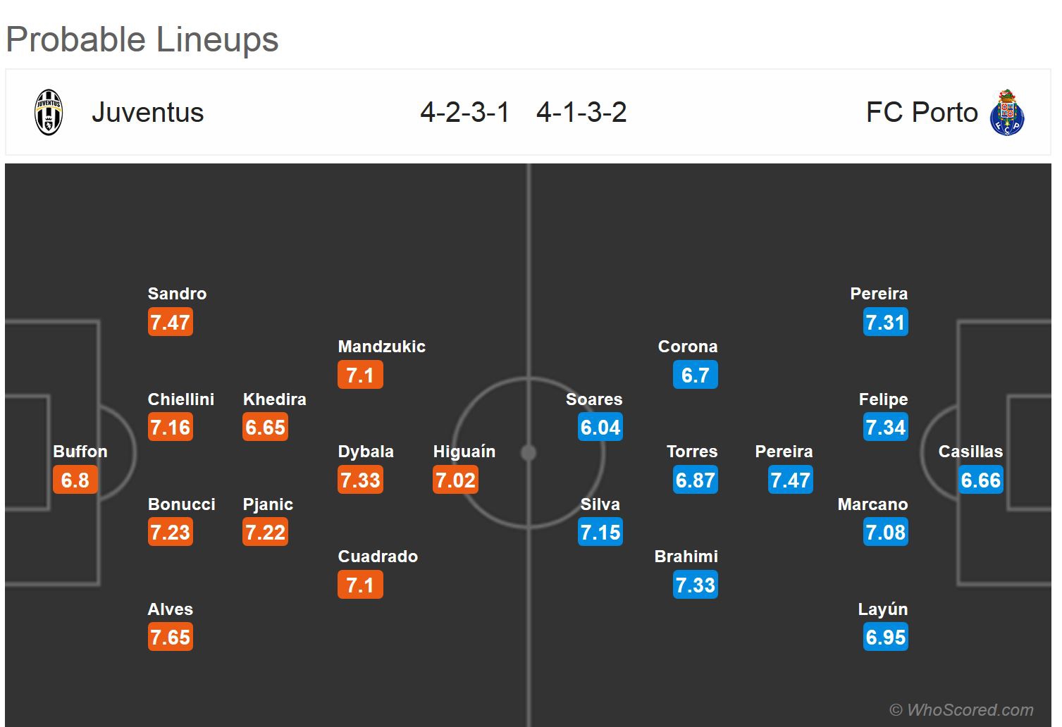The image size is (1062, 727).
Task: Select Buffon's 6.8 rating badge
Action: tap(75, 480)
